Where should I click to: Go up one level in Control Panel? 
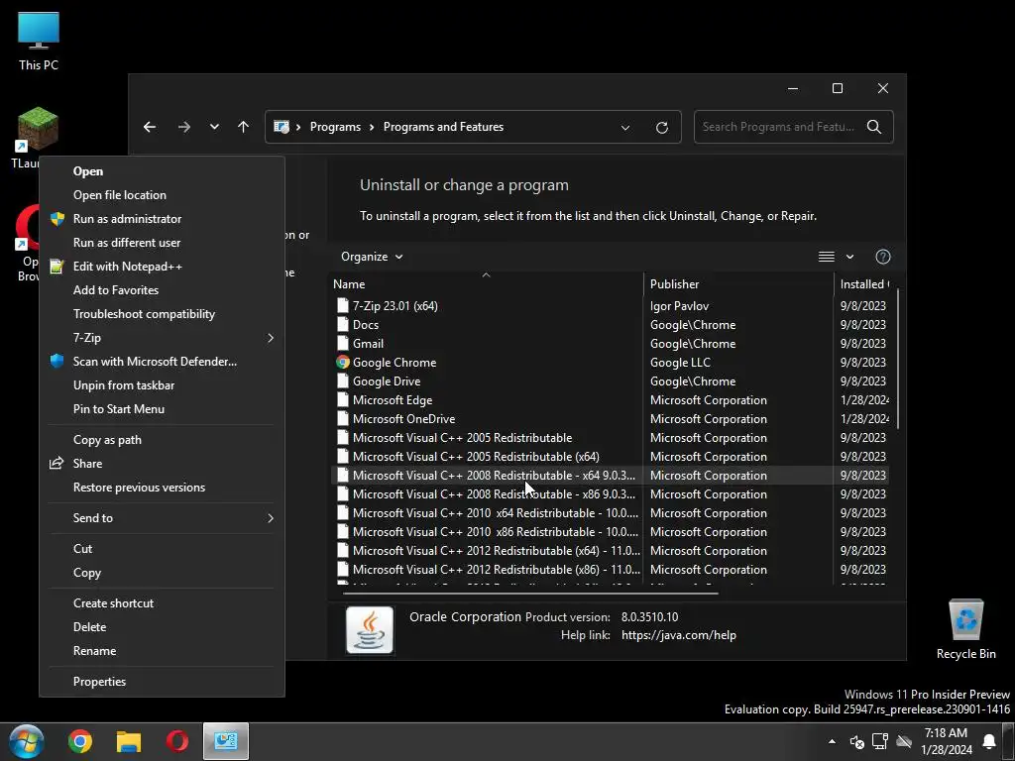[244, 127]
